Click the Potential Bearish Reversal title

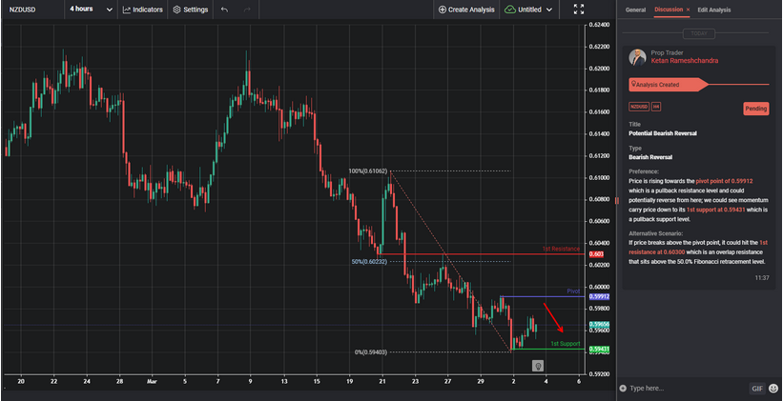(663, 133)
